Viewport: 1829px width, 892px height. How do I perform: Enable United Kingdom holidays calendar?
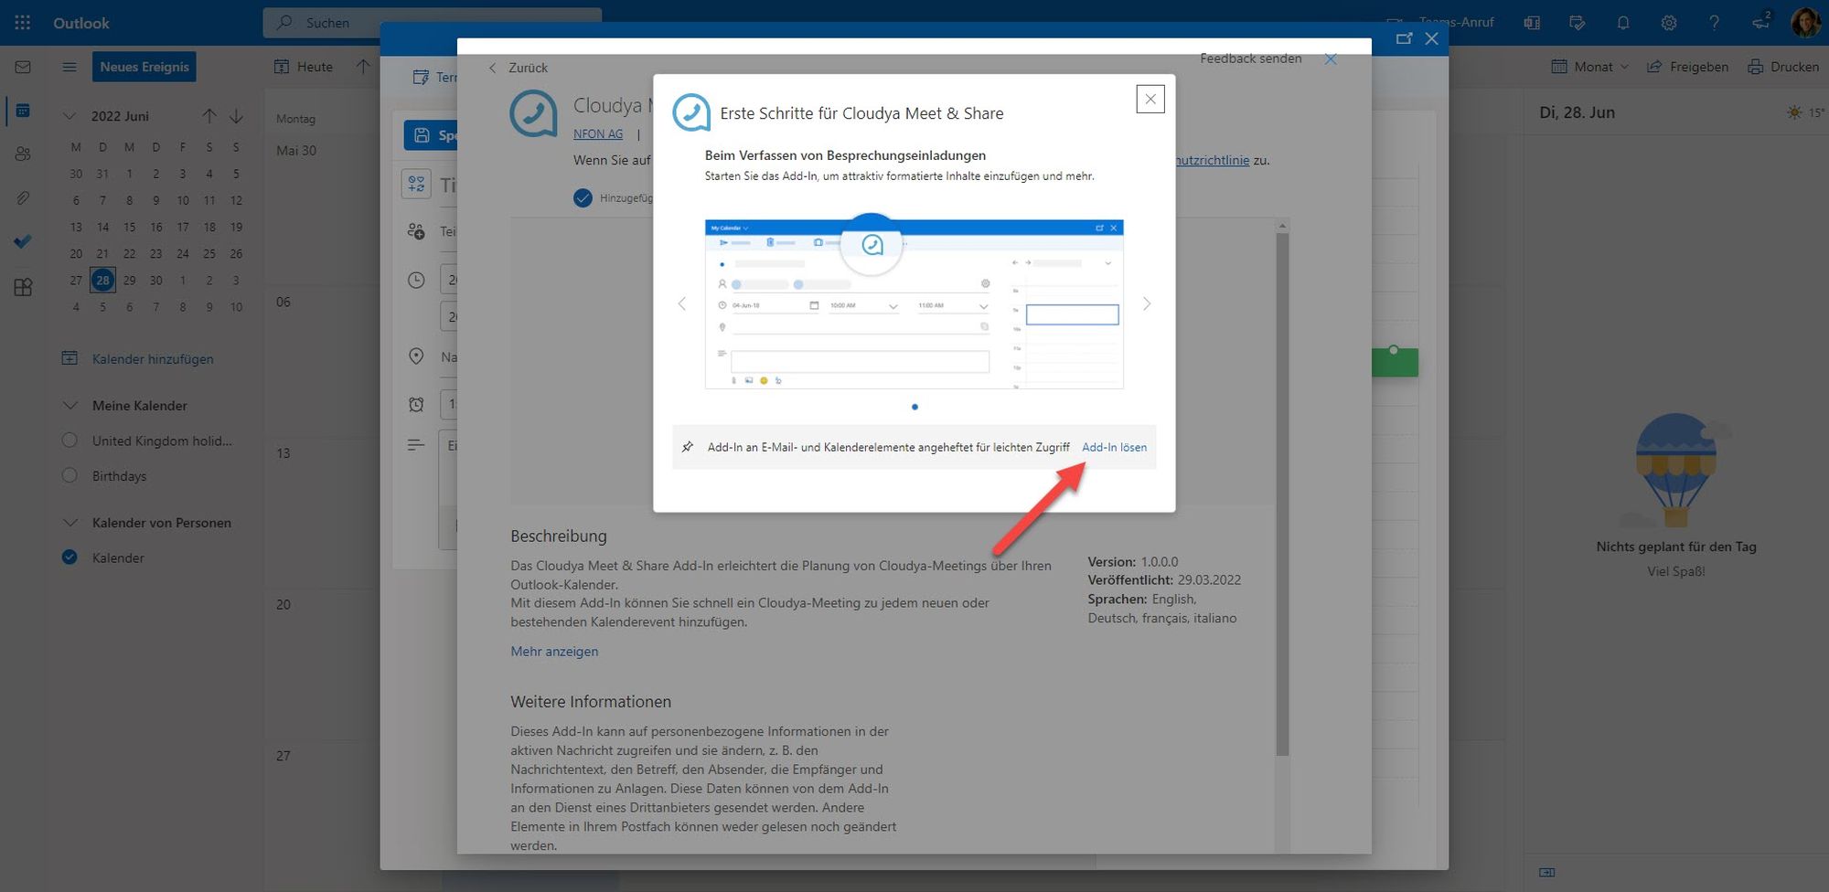pyautogui.click(x=70, y=441)
